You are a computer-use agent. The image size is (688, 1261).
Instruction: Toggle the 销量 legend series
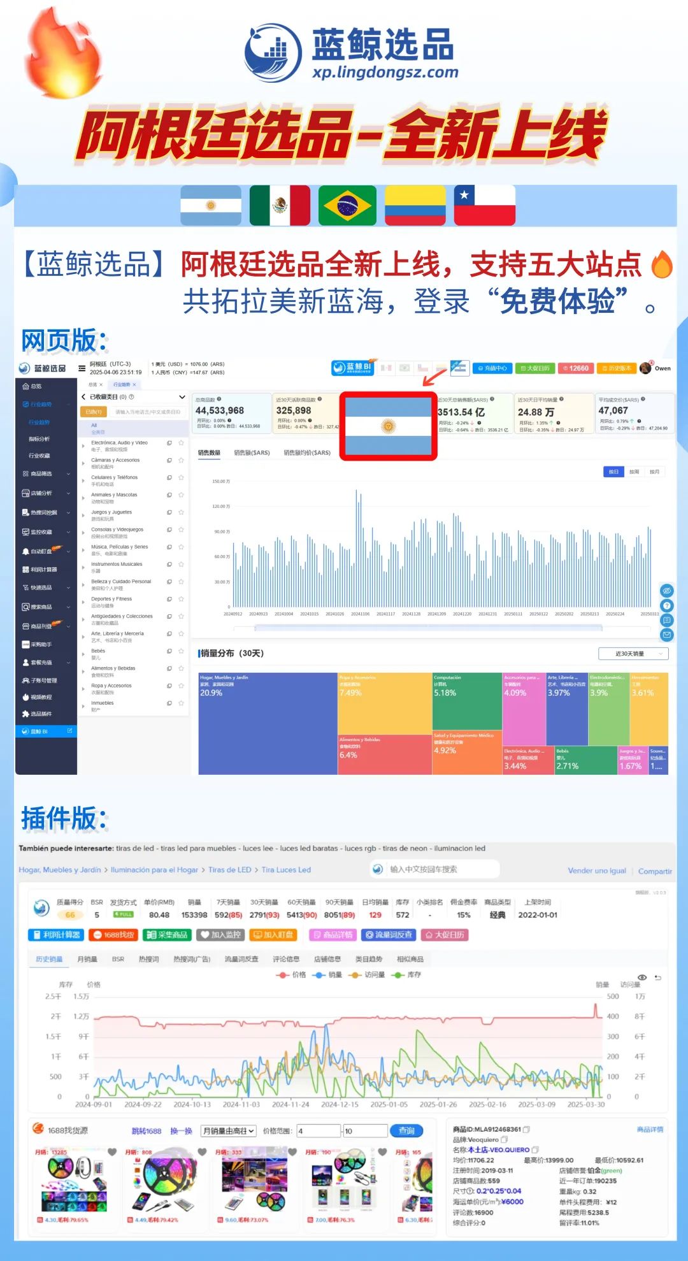[x=327, y=975]
